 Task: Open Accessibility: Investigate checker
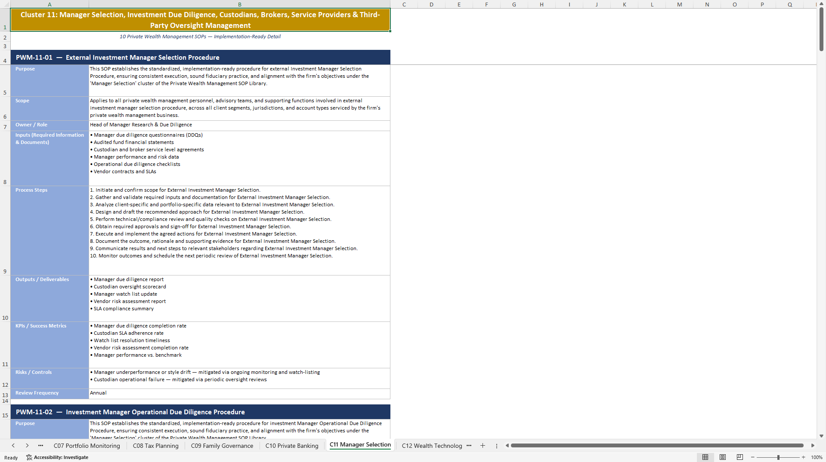57,457
